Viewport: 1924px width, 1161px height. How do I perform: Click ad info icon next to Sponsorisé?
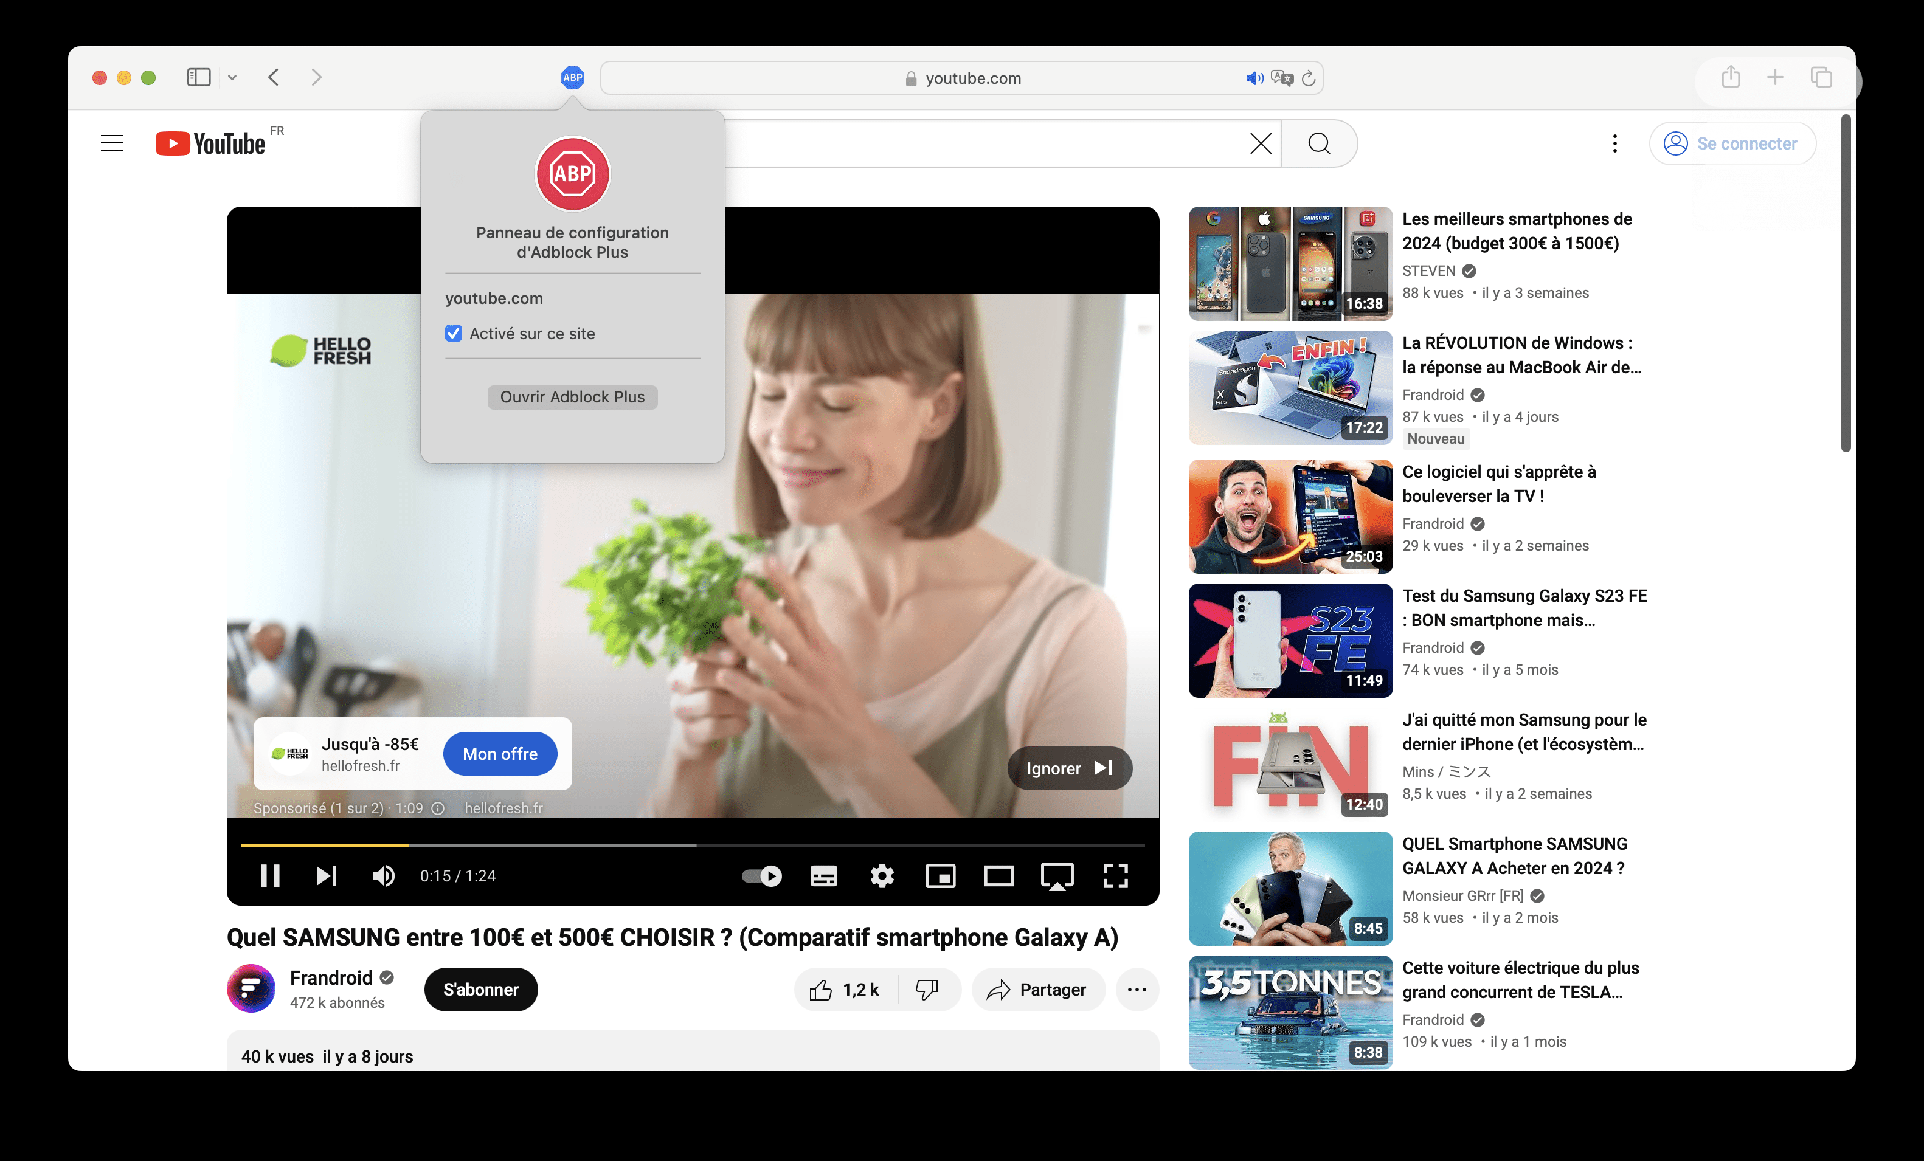point(438,808)
